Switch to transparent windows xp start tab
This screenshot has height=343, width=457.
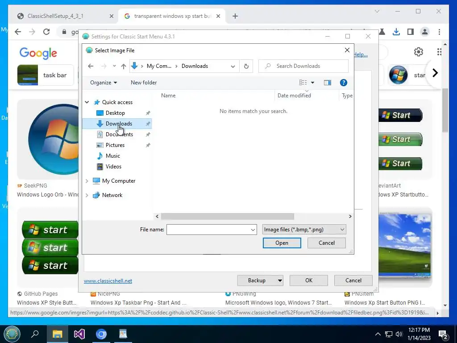pos(173,16)
